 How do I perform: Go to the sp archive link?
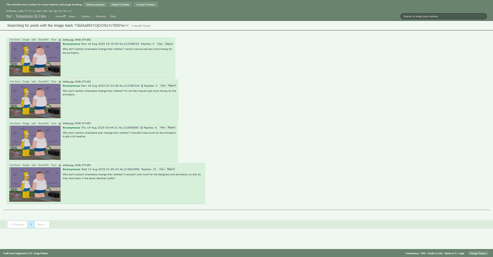(x=51, y=11)
